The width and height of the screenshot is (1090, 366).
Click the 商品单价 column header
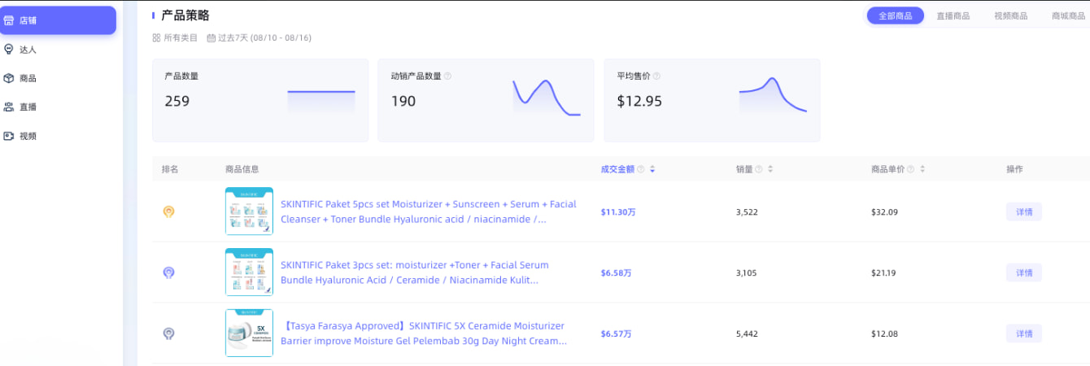point(887,169)
